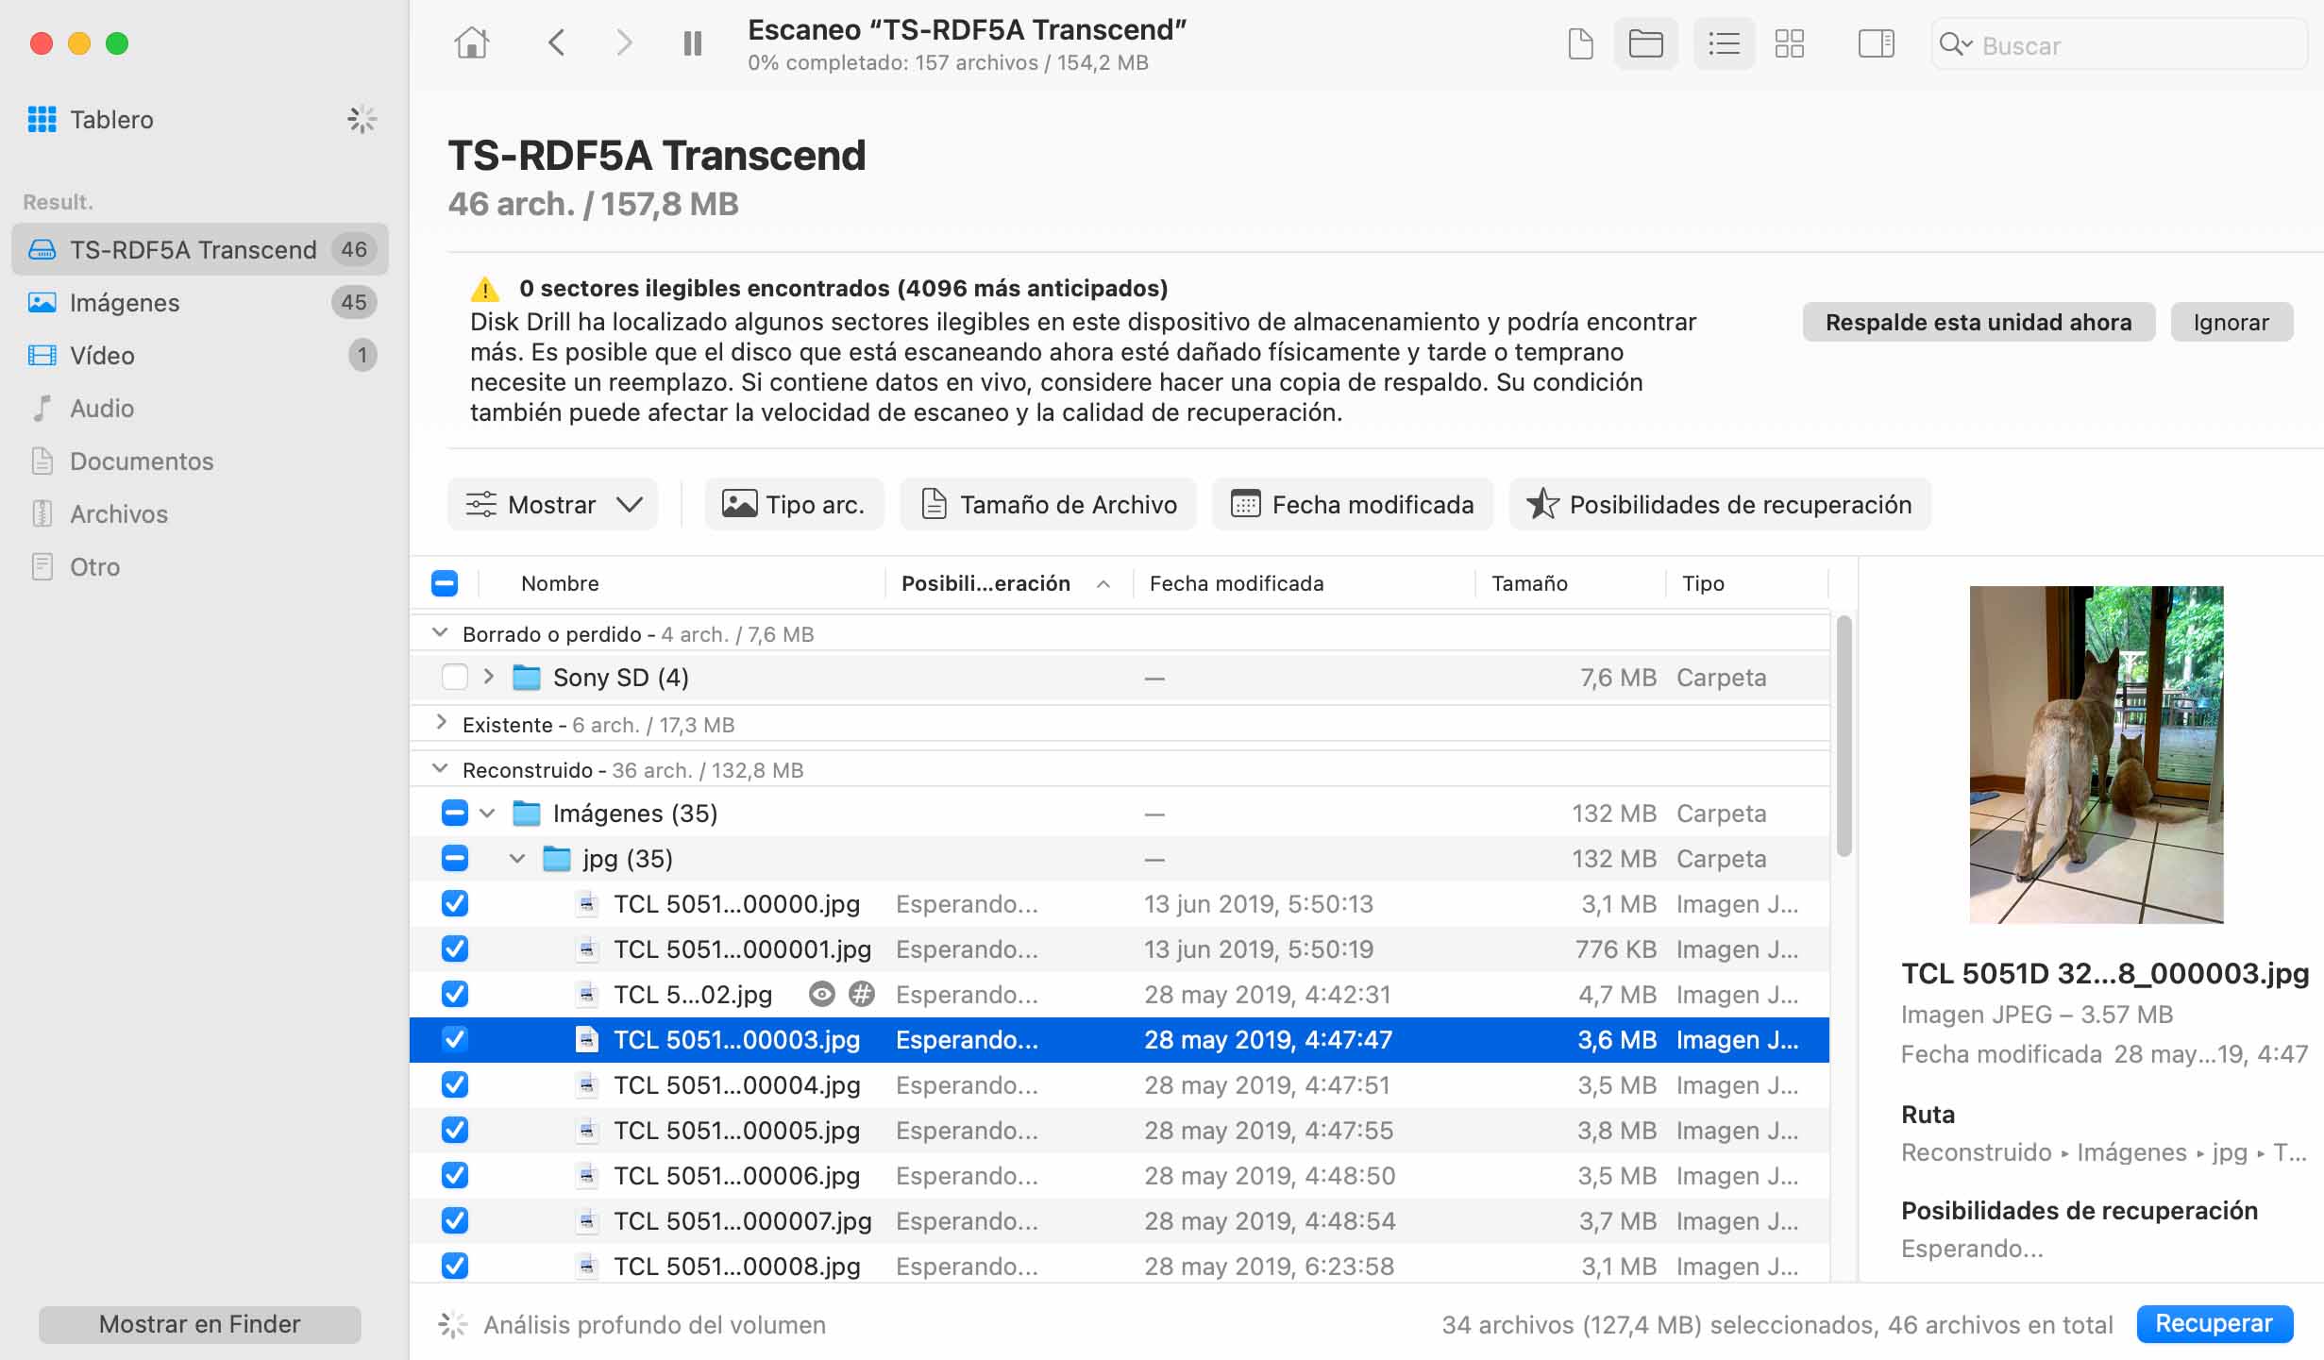Filter results by Vídeo category
Image resolution: width=2324 pixels, height=1360 pixels.
[x=200, y=355]
